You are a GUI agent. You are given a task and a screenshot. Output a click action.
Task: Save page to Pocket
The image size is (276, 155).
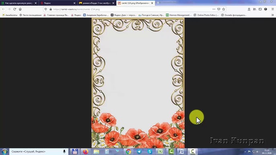(x=218, y=9)
